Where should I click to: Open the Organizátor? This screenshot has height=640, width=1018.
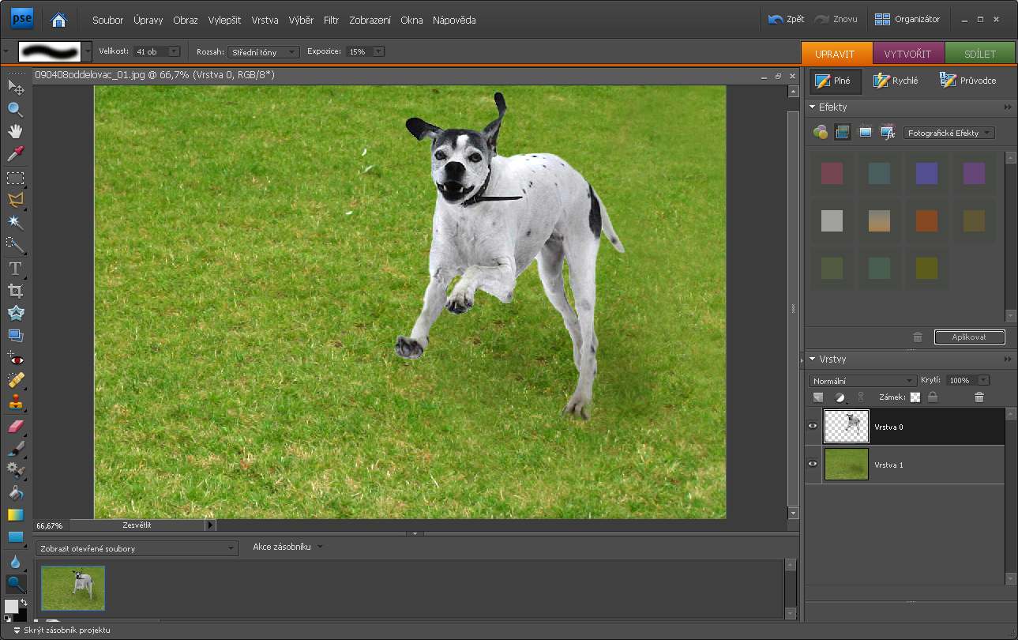click(907, 19)
